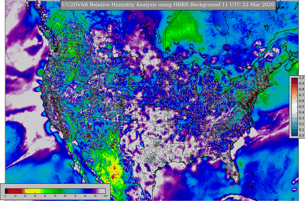
Task: Click the '20' tick label on humidity colorbar
Action: click(x=25, y=196)
